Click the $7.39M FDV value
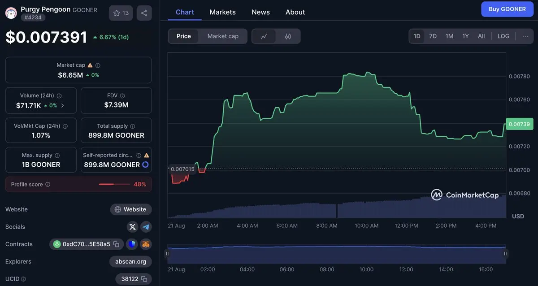The height and width of the screenshot is (286, 538). click(x=116, y=105)
